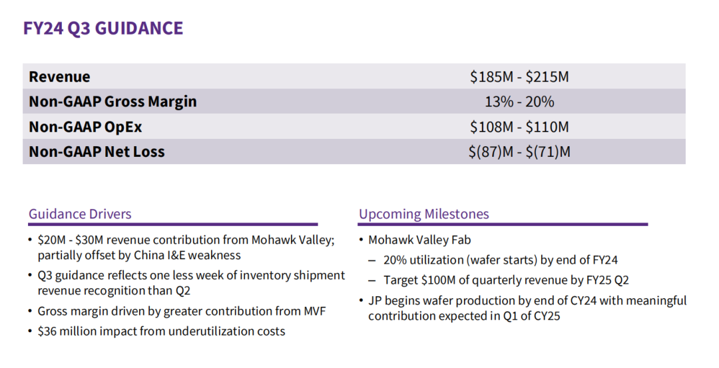Click the Upcoming Milestones heading
The width and height of the screenshot is (719, 368).
tap(424, 214)
